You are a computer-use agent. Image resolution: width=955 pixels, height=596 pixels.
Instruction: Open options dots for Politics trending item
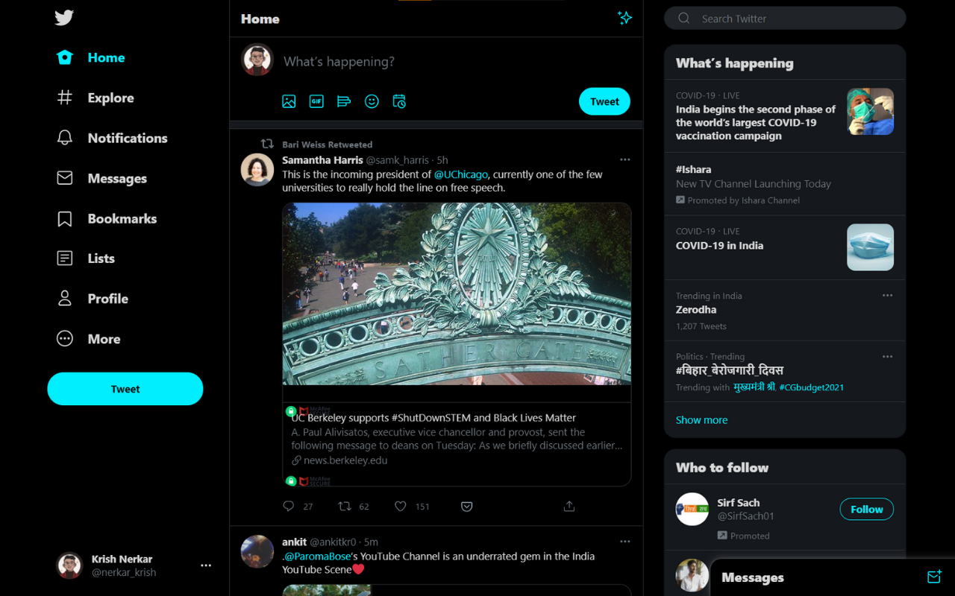[x=887, y=357]
